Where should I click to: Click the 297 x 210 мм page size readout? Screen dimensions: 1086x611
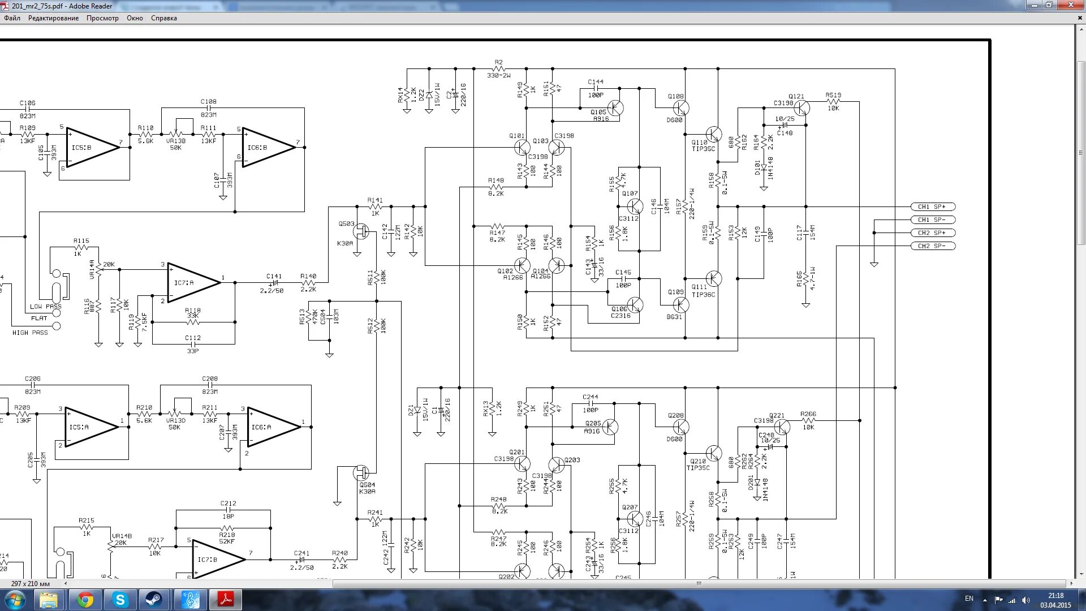click(x=31, y=583)
